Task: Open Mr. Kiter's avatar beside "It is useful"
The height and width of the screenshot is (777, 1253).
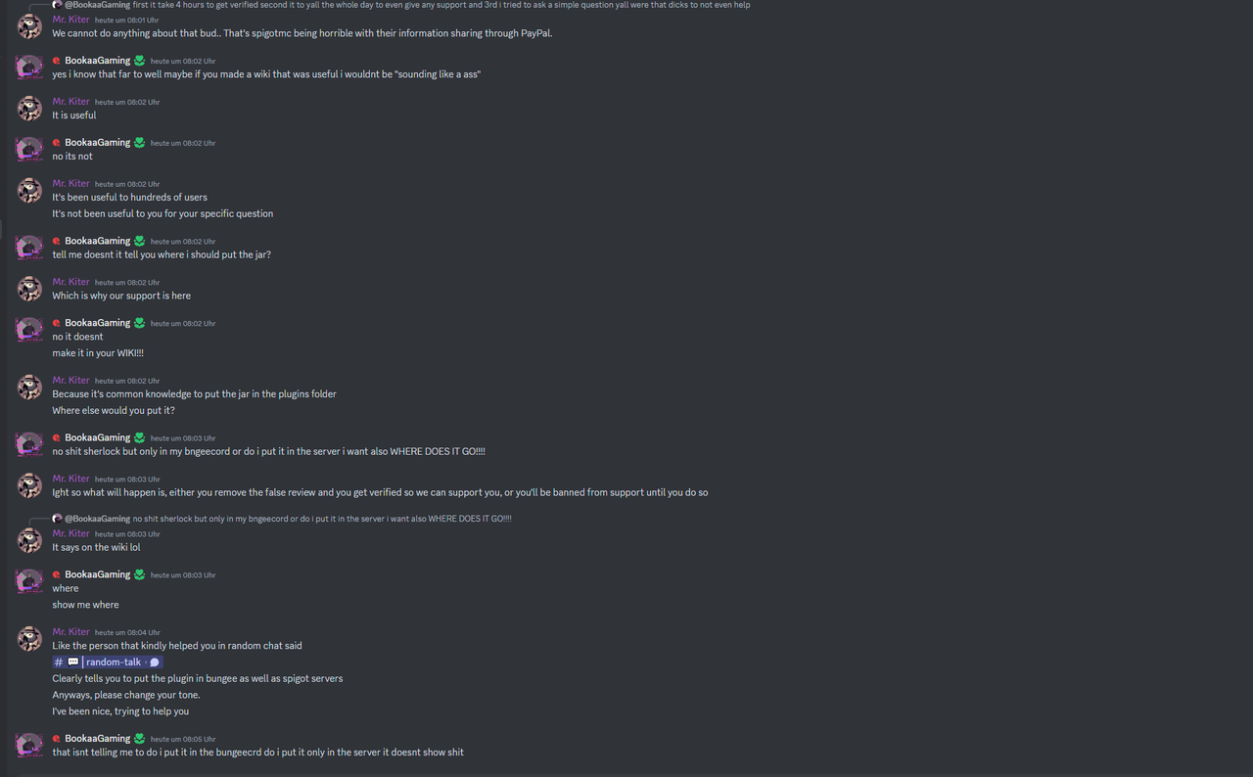Action: pyautogui.click(x=30, y=109)
